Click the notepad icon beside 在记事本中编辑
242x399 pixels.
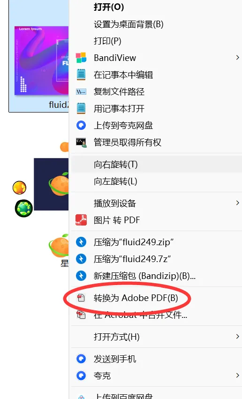click(x=81, y=75)
